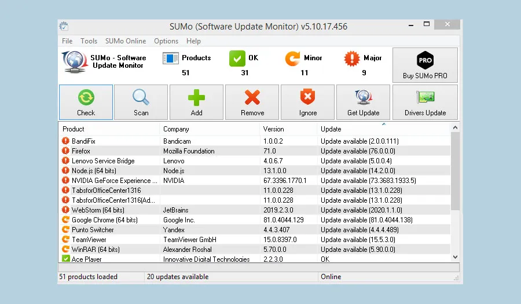
Task: Click the window resize grip corner
Action: pos(457,278)
